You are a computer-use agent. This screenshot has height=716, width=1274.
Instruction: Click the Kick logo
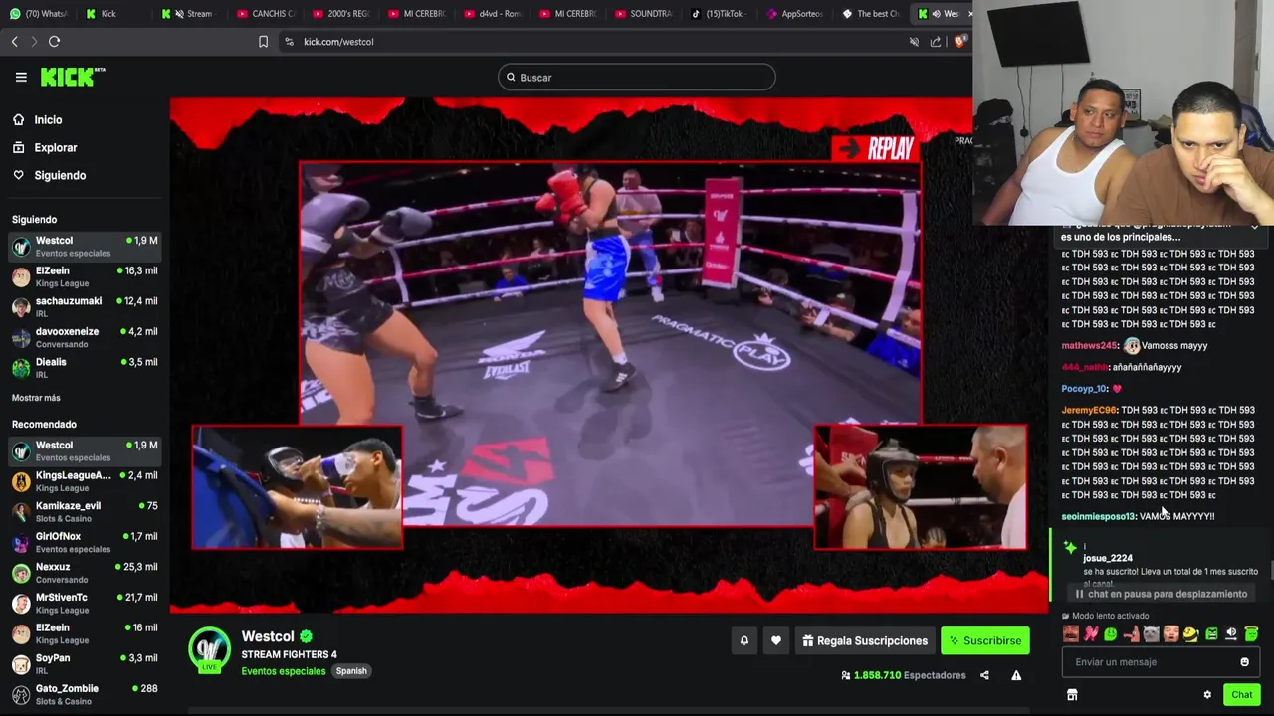click(x=72, y=77)
